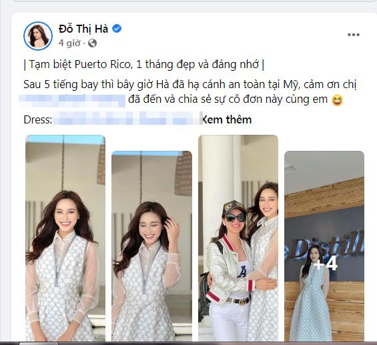Click the "Dress:" label text

[38, 119]
